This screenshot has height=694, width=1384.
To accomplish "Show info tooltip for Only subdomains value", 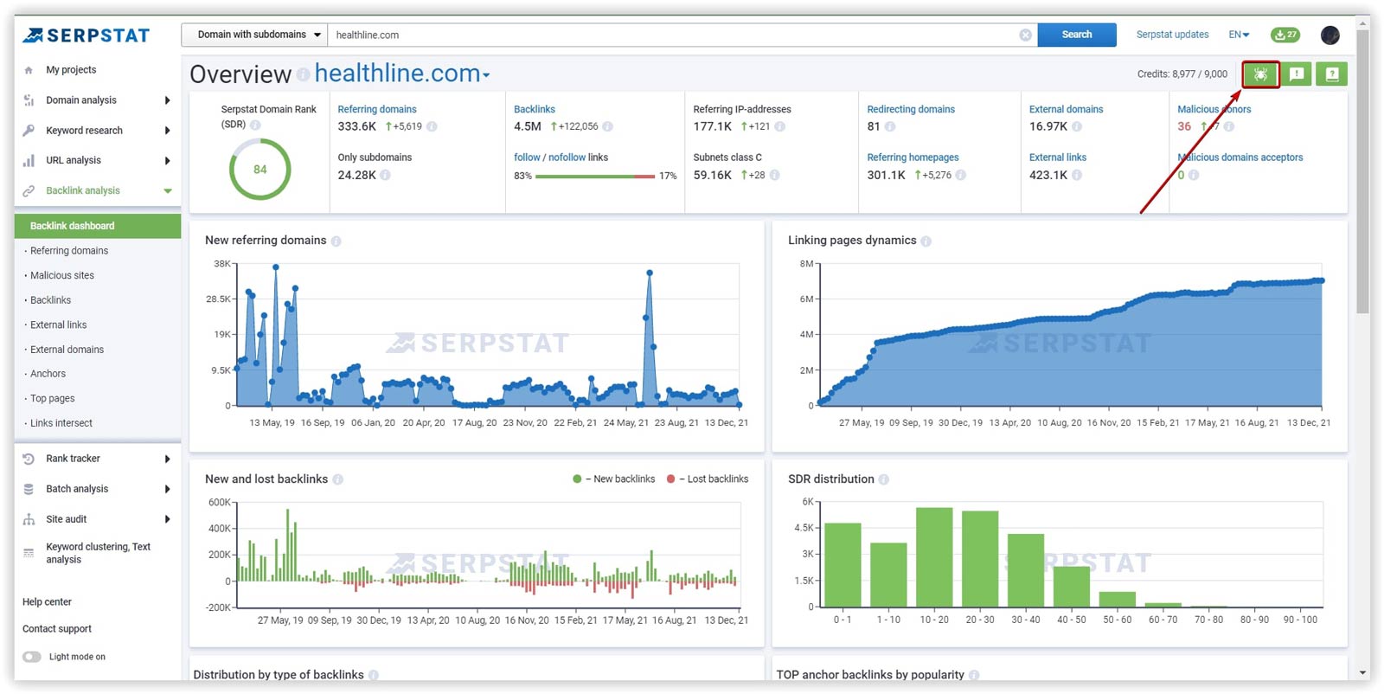I will click(385, 175).
